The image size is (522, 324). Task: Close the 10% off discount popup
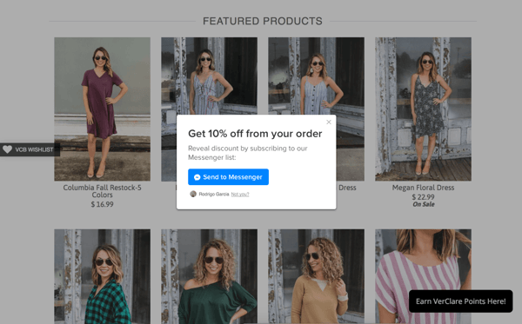click(329, 122)
